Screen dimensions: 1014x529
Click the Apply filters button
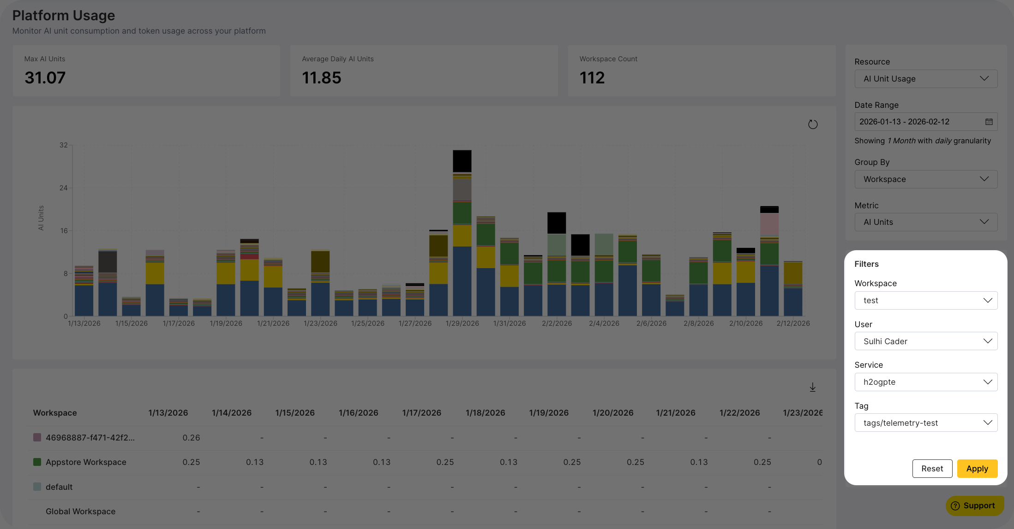pyautogui.click(x=977, y=469)
